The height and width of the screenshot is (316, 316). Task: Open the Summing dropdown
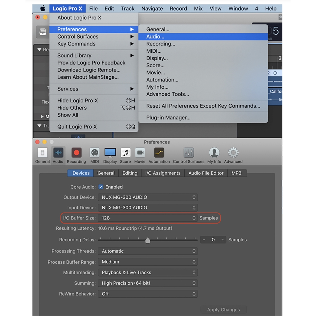pos(148,283)
